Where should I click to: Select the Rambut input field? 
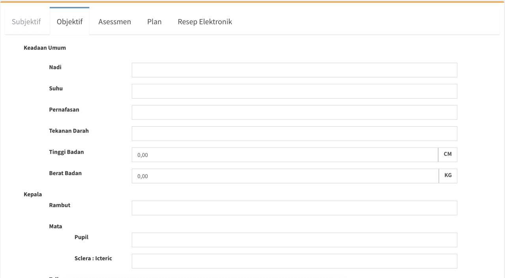[x=294, y=208]
